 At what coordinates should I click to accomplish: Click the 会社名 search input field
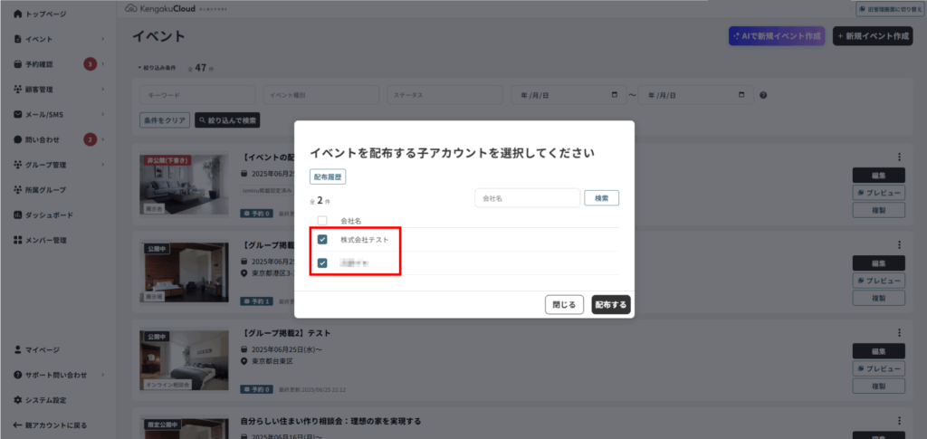(527, 197)
